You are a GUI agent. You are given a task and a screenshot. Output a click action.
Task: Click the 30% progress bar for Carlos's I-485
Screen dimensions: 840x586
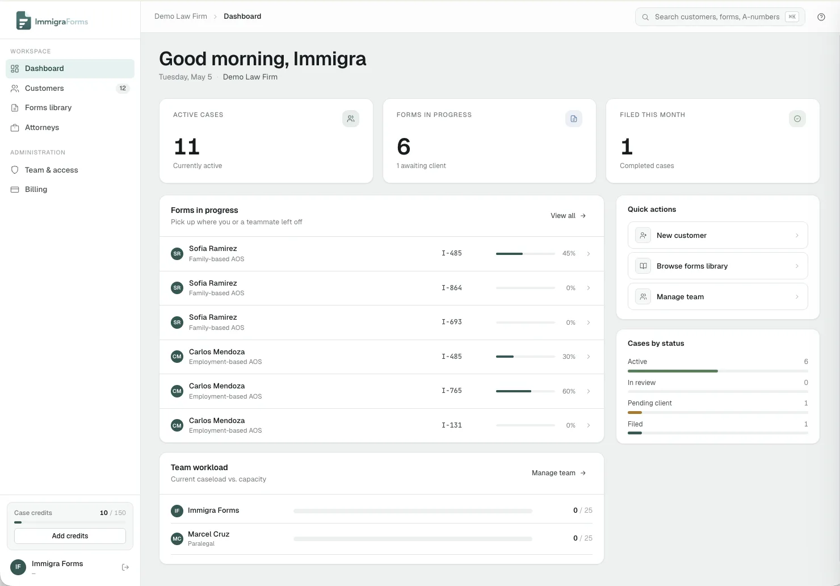tap(526, 357)
